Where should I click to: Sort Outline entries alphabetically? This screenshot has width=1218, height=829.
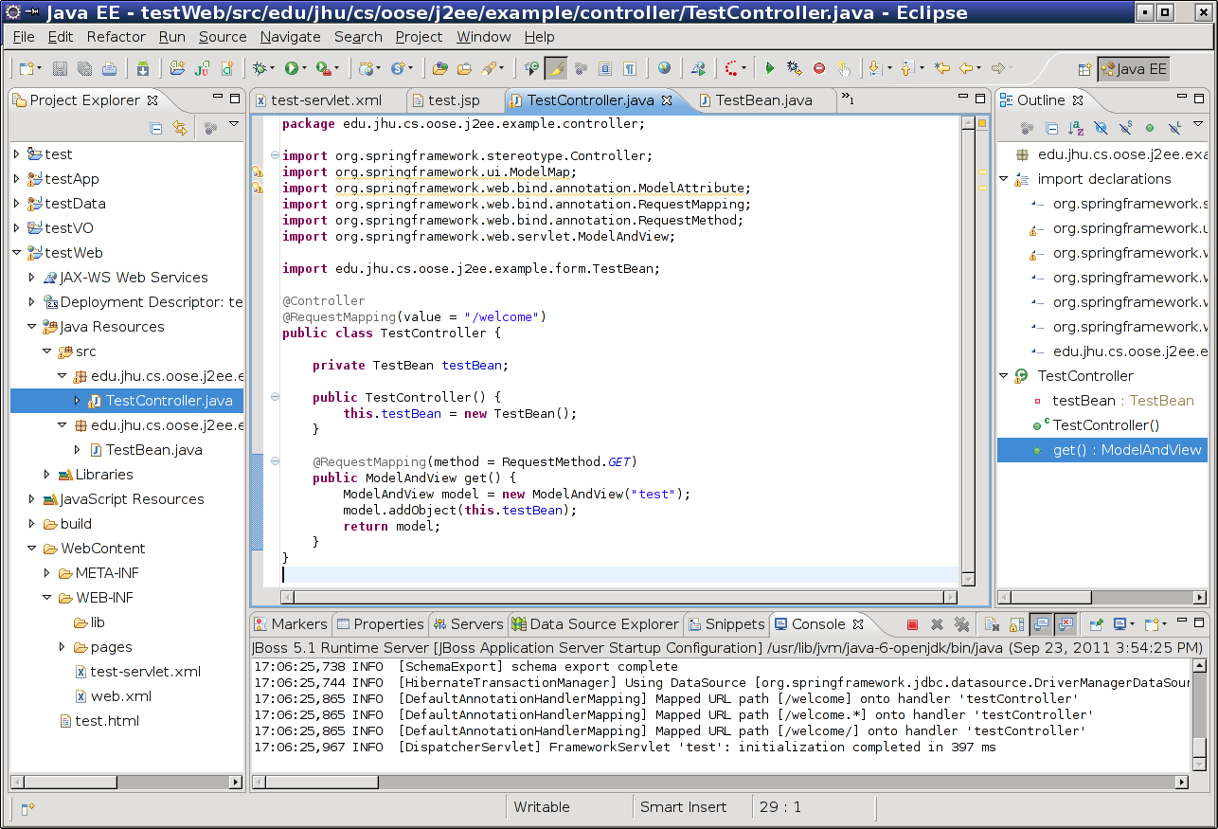pyautogui.click(x=1076, y=128)
